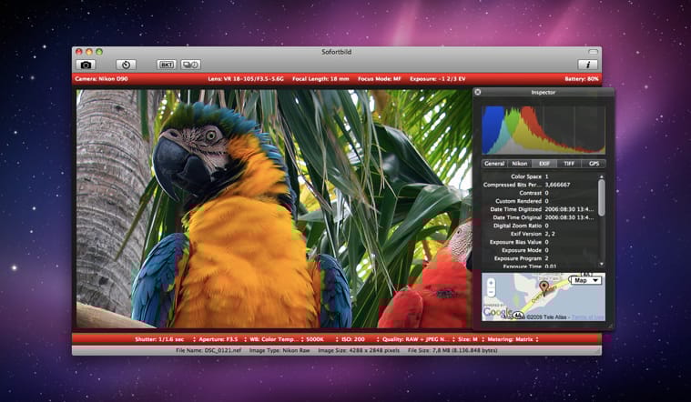The image size is (691, 402).
Task: Select the Custom Rendered row
Action: point(540,201)
